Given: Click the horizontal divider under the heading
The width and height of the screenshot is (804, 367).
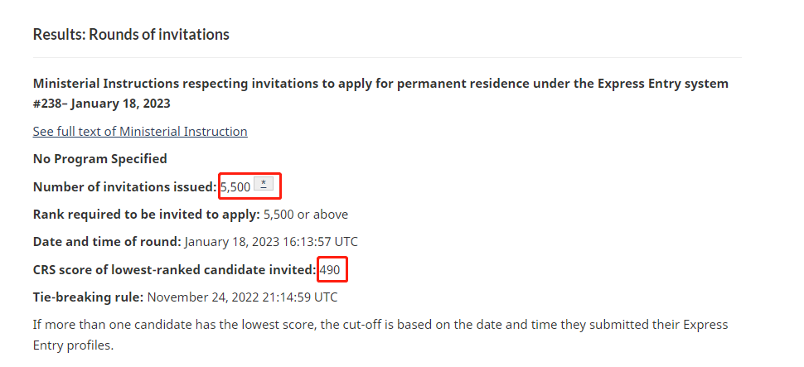Looking at the screenshot, I should tap(387, 57).
